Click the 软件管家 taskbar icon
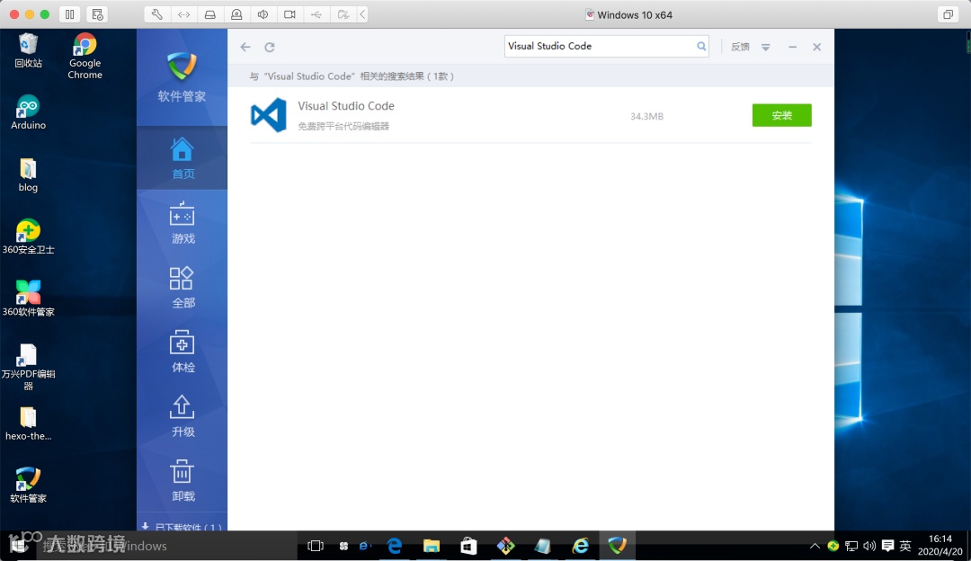This screenshot has width=971, height=561. click(618, 546)
